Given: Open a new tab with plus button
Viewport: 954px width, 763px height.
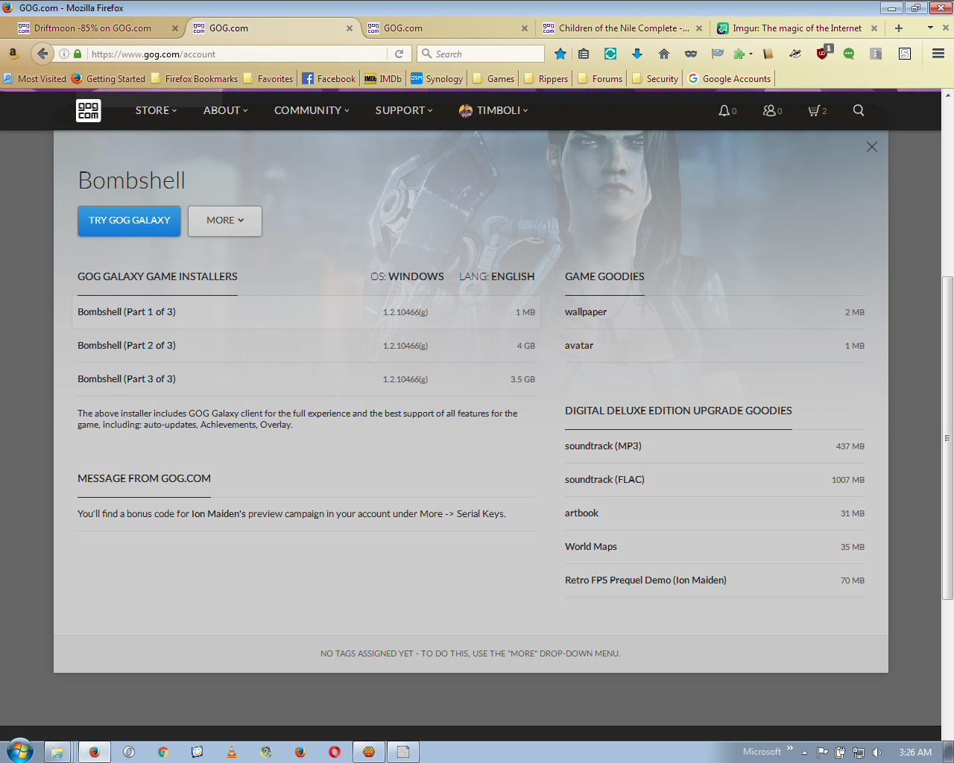Looking at the screenshot, I should (899, 28).
